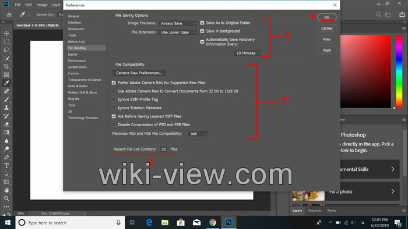Screen dimensions: 408x229
Task: Select the Crop tool
Action: (x=6, y=67)
